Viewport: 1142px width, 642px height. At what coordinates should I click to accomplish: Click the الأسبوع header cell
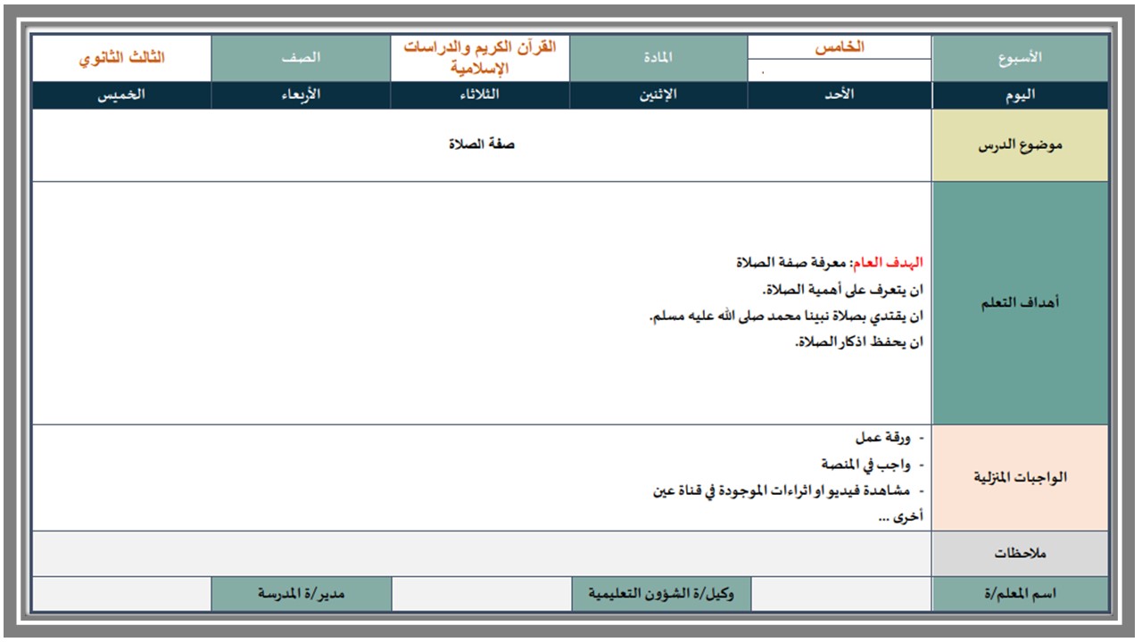[x=1020, y=58]
